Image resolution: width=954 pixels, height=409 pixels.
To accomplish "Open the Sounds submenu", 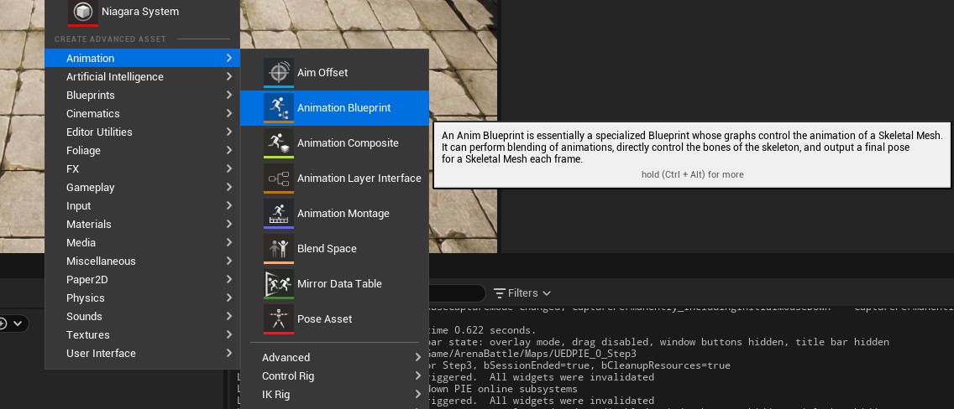I will 143,316.
